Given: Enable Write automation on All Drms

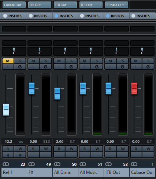Looking at the screenshot, I should (71, 149).
